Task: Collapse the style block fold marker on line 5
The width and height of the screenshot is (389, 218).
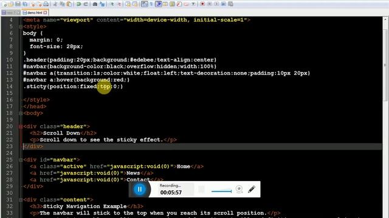Action: point(21,27)
